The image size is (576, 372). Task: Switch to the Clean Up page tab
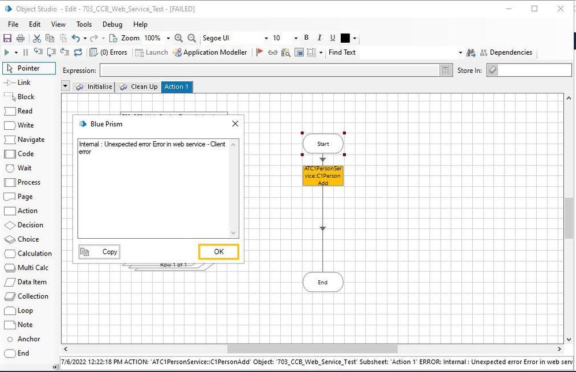coord(139,87)
